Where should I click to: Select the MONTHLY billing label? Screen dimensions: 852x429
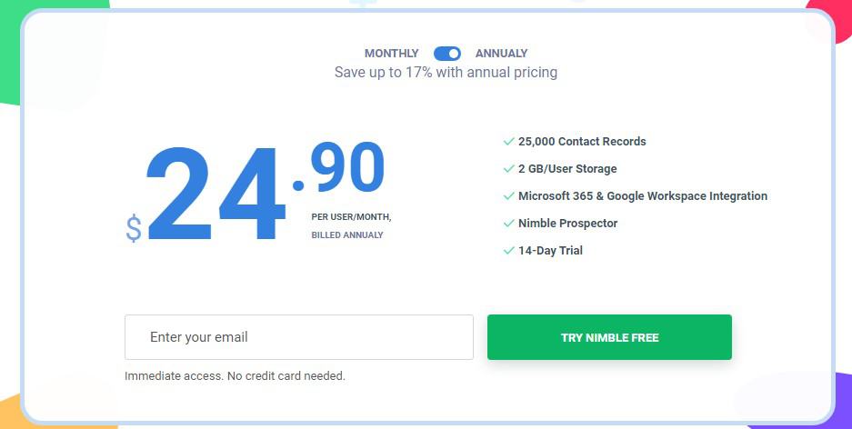(x=391, y=54)
